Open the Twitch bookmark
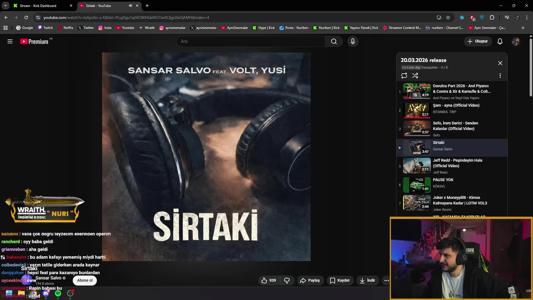Screen dimensions: 533x300 [45, 28]
